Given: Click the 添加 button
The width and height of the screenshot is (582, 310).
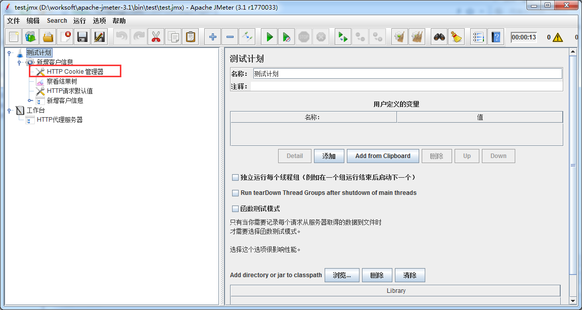Looking at the screenshot, I should tap(329, 156).
